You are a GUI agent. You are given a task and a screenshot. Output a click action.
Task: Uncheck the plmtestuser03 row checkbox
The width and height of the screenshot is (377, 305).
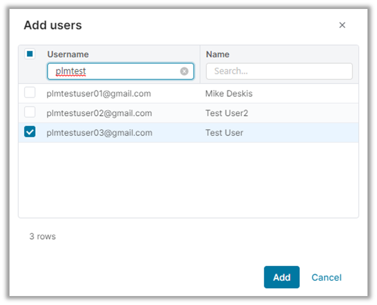tap(30, 132)
